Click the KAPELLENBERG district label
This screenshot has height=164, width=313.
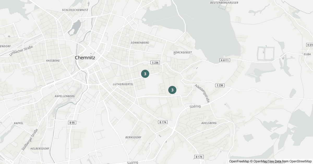tap(65, 96)
